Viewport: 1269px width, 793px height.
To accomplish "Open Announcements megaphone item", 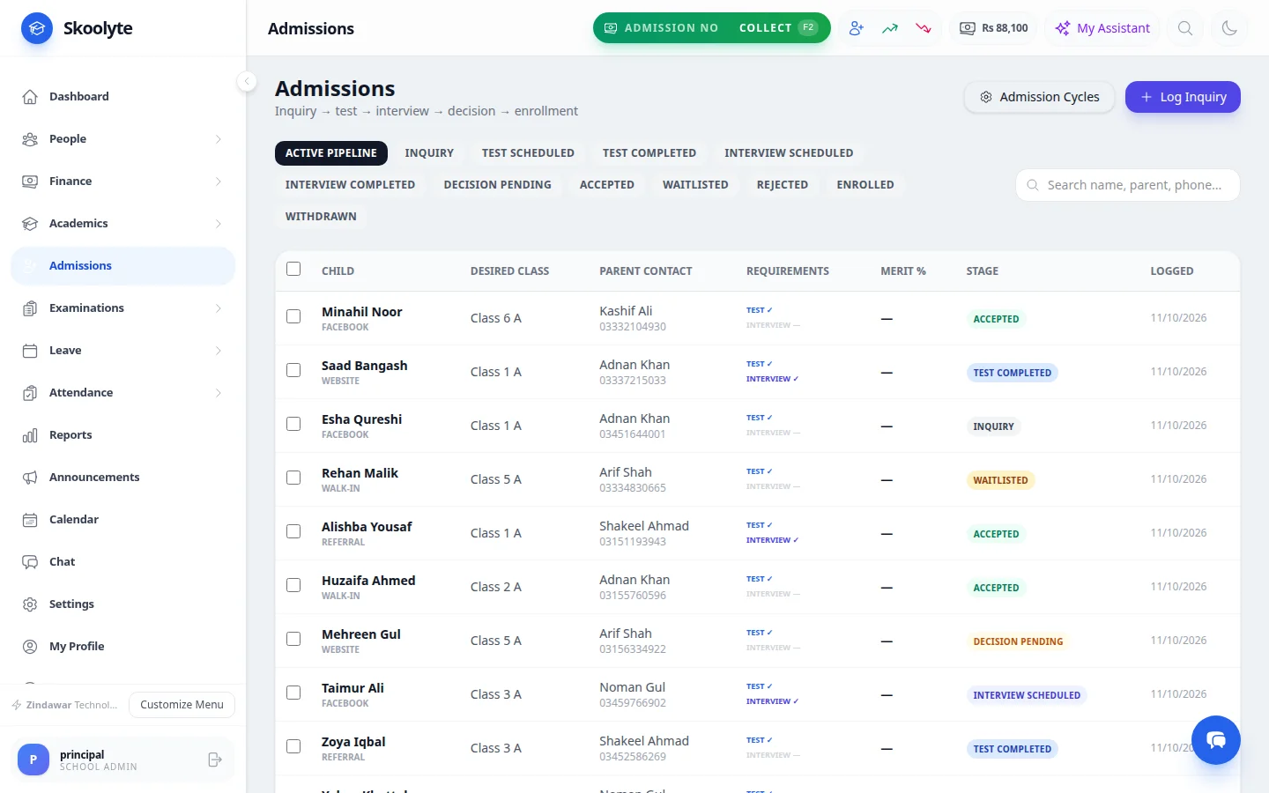I will pos(122,477).
